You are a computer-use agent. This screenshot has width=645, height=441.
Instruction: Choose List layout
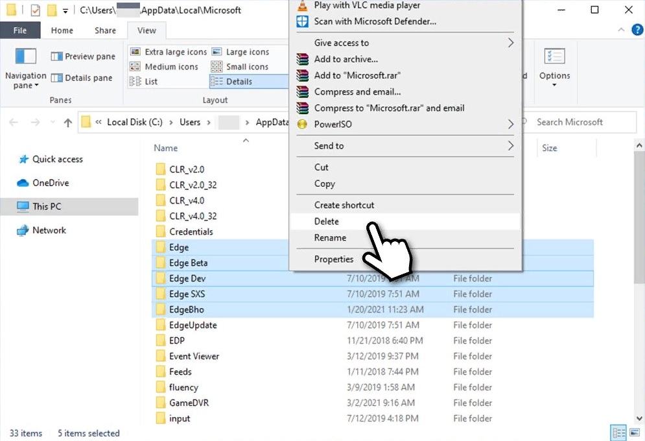(143, 82)
